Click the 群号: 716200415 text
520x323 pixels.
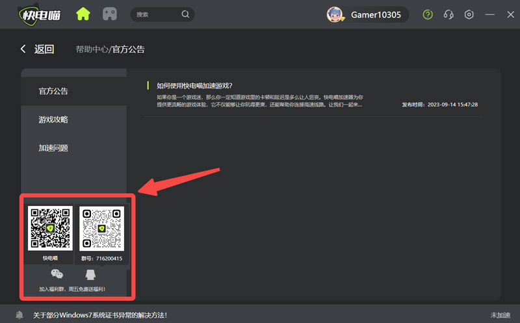[x=102, y=258]
